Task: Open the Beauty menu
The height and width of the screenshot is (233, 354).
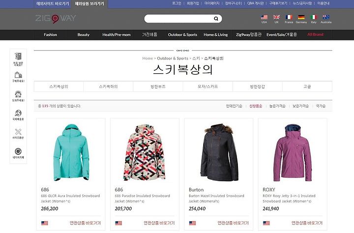Action: pos(83,35)
